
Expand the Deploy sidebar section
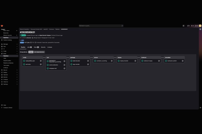point(9,72)
